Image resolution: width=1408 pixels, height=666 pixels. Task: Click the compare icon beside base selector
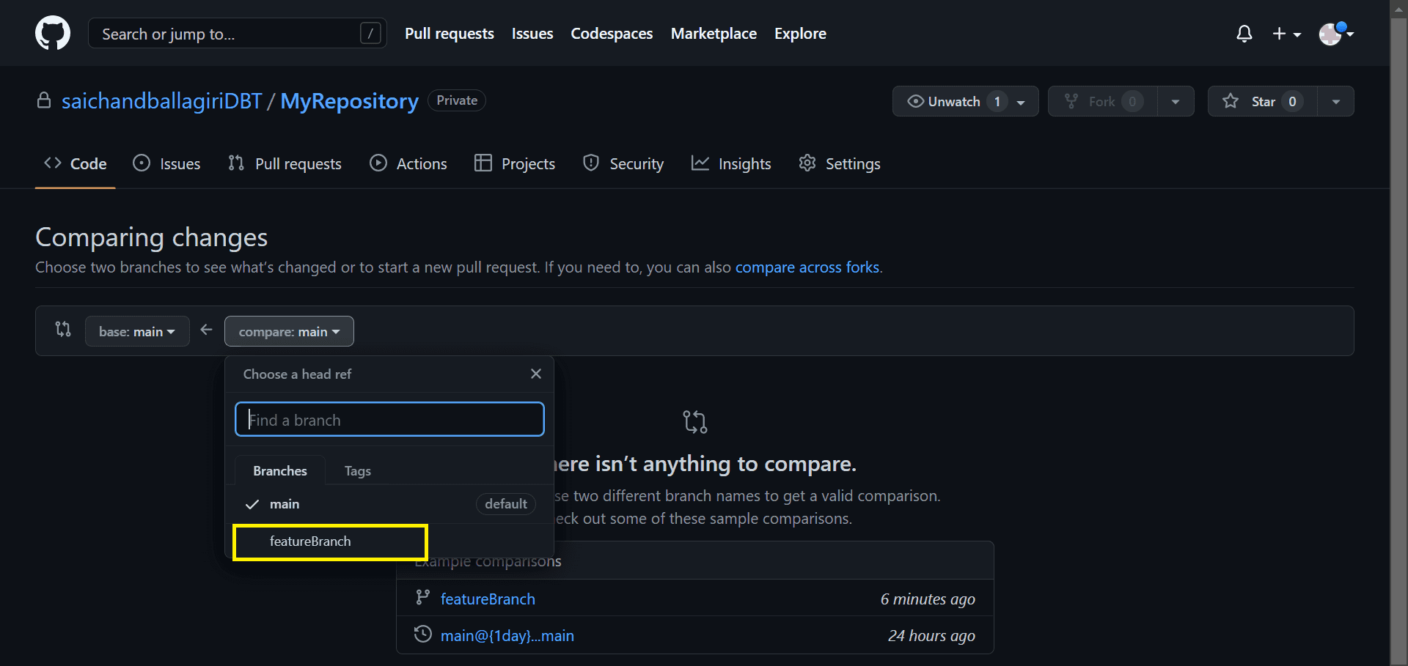click(63, 330)
